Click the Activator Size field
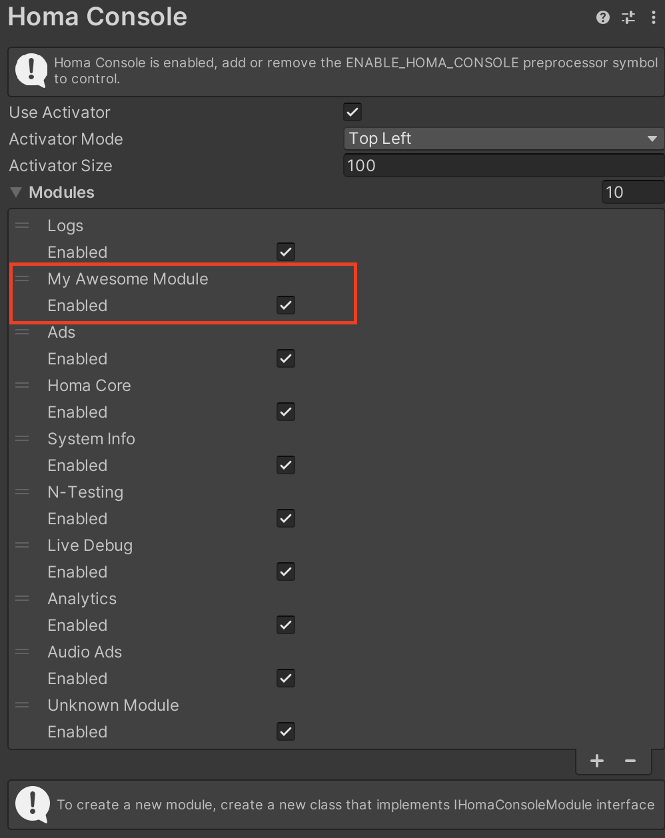The image size is (665, 838). tap(504, 165)
